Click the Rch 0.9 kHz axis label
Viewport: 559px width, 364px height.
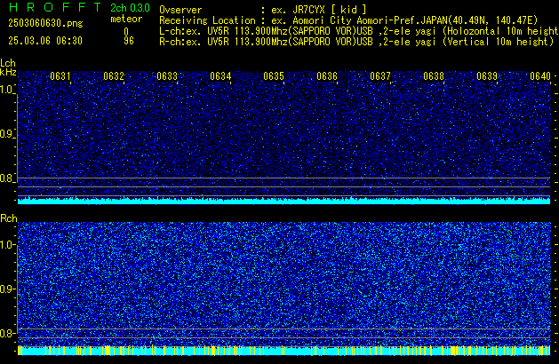[x=6, y=289]
